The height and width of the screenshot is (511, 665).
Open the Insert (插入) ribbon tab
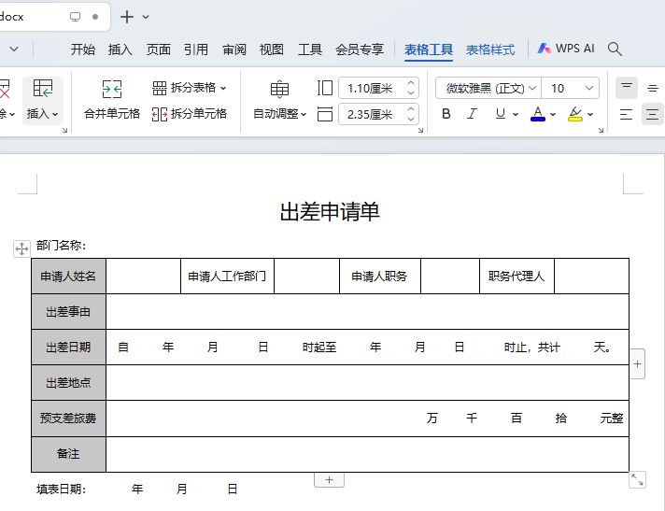coord(120,50)
